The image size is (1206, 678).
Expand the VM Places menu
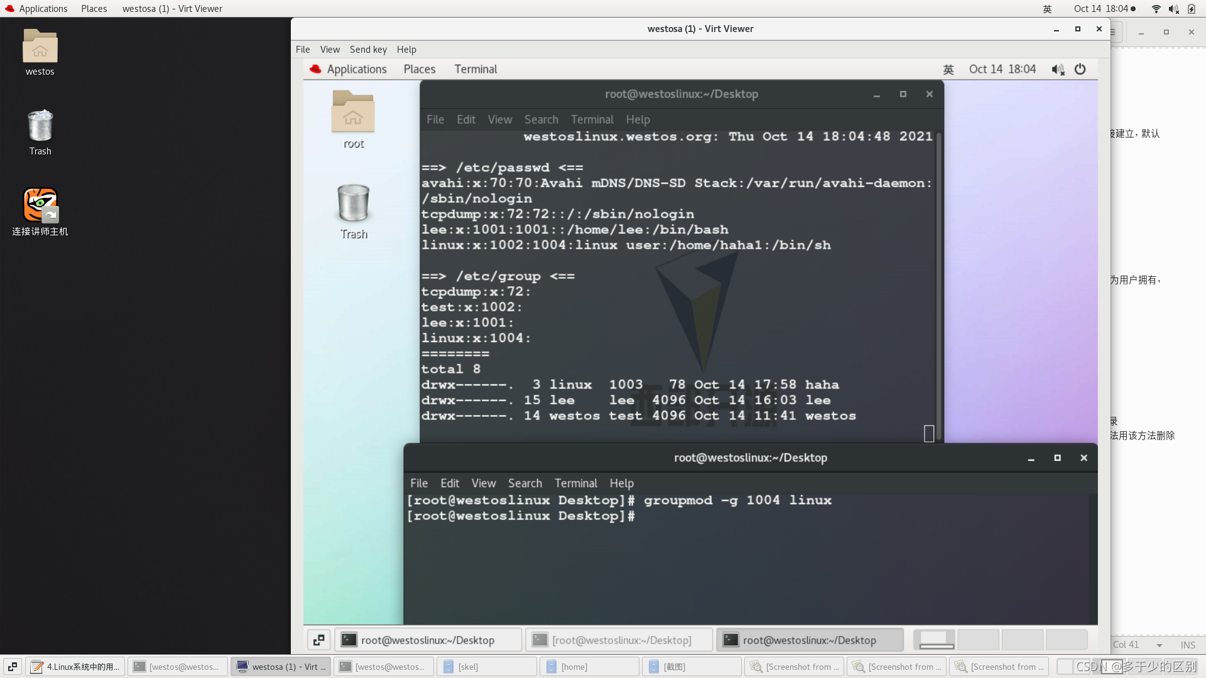pyautogui.click(x=419, y=69)
